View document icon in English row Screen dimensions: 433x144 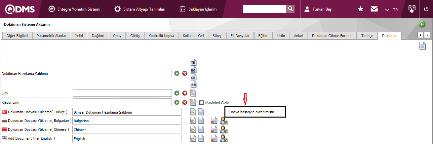pyautogui.click(x=201, y=139)
